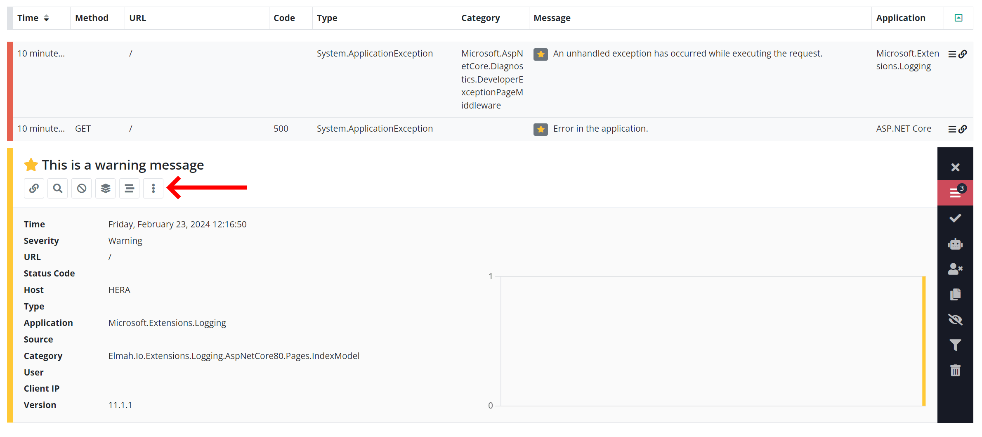Open the filter icon in the right sidebar

(x=955, y=345)
